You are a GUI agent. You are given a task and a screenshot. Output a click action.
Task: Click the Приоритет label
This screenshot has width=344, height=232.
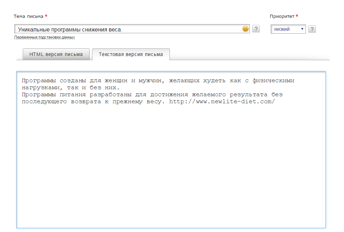(x=282, y=16)
